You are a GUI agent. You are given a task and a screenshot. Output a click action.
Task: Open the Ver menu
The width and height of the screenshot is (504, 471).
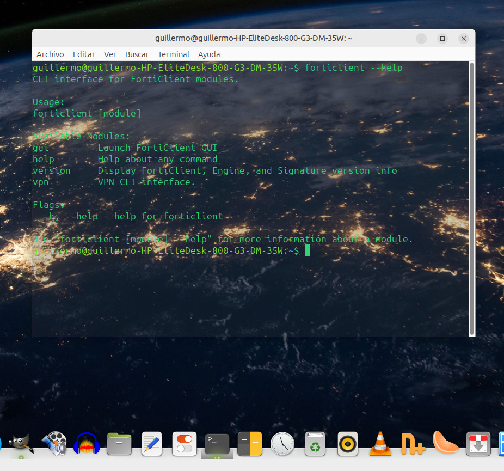tap(110, 54)
